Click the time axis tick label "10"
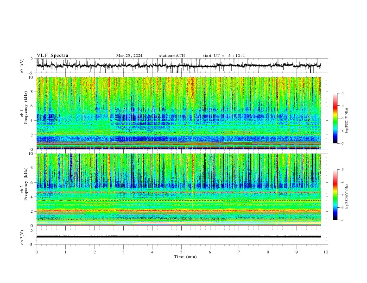 tap(326, 252)
